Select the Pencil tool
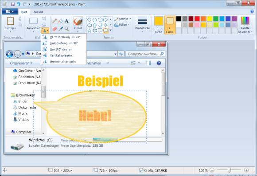The image size is (257, 176). [54, 21]
